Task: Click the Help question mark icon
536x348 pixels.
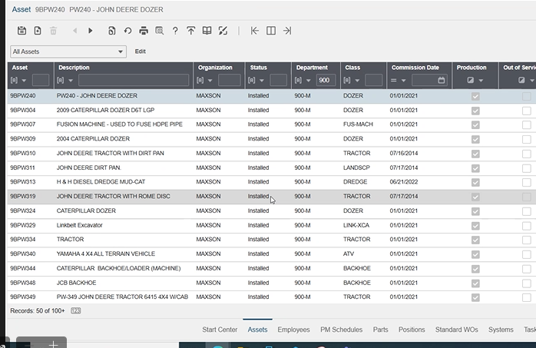Action: tap(175, 31)
